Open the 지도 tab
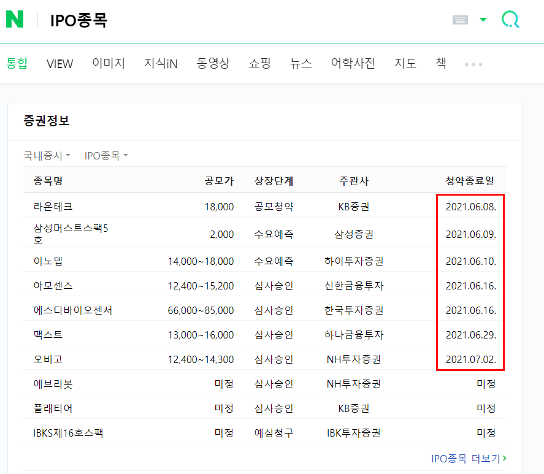544x474 pixels. pyautogui.click(x=405, y=63)
